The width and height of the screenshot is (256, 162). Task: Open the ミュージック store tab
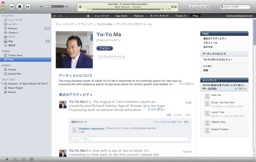pos(102,16)
